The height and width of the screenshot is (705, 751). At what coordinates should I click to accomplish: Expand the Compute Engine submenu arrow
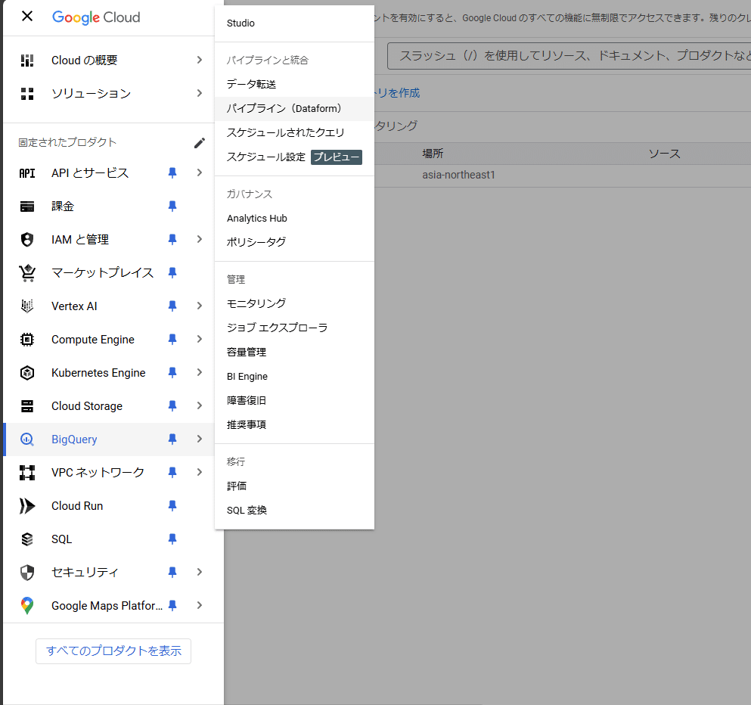[x=200, y=340]
